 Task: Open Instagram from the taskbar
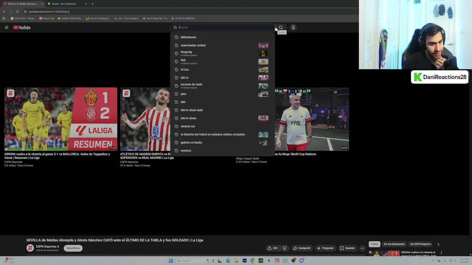pyautogui.click(x=277, y=261)
